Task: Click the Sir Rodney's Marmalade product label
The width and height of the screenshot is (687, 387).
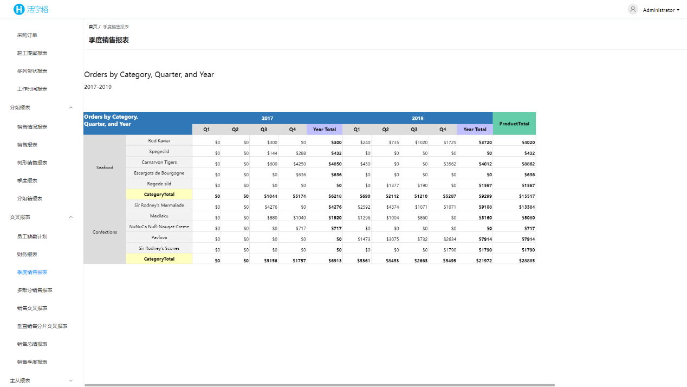Action: click(x=159, y=205)
